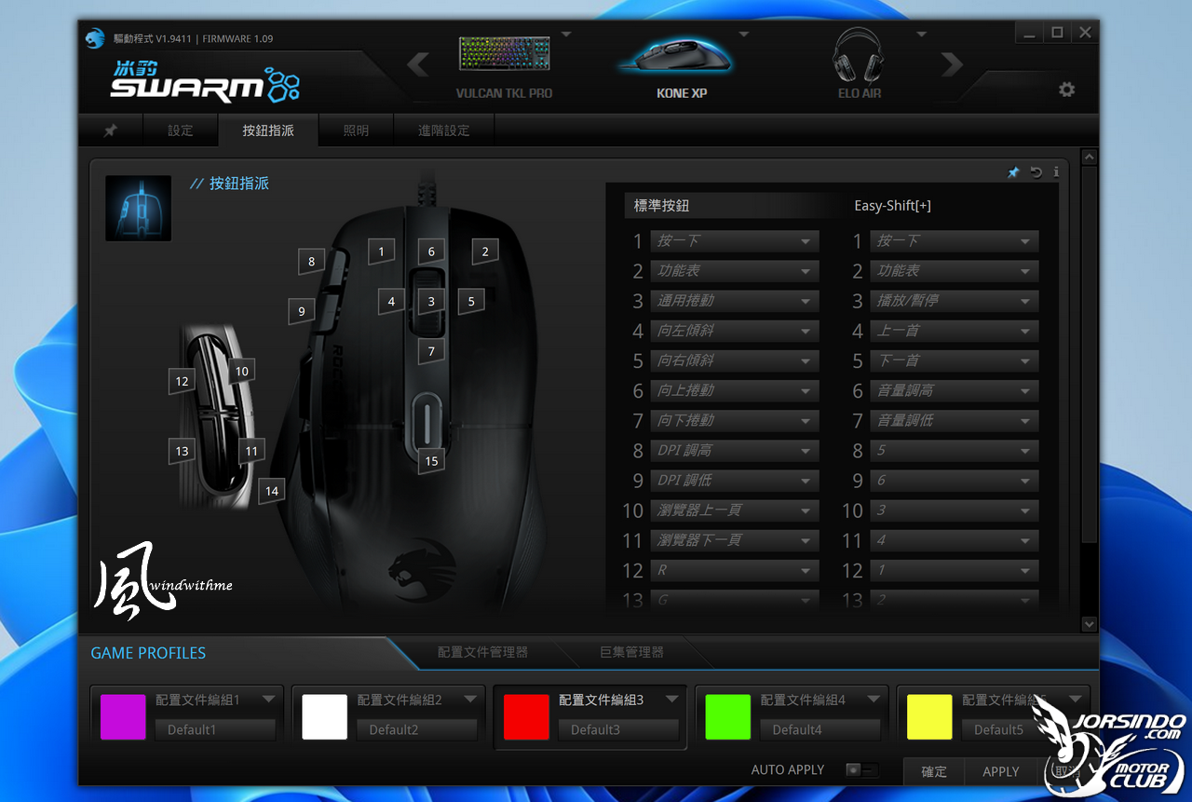Open the 配置文件管理器 tab
Image resolution: width=1192 pixels, height=802 pixels.
point(482,652)
